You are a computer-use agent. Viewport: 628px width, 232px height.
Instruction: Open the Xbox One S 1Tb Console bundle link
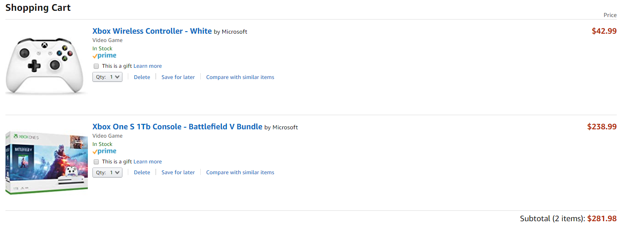[x=177, y=127]
